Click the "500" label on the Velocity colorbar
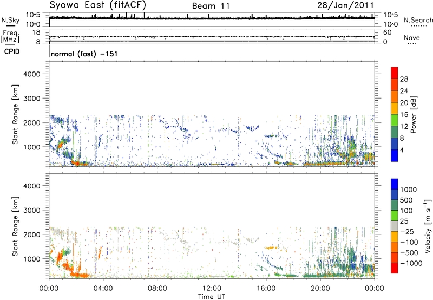The height and width of the screenshot is (300, 433). pos(405,200)
